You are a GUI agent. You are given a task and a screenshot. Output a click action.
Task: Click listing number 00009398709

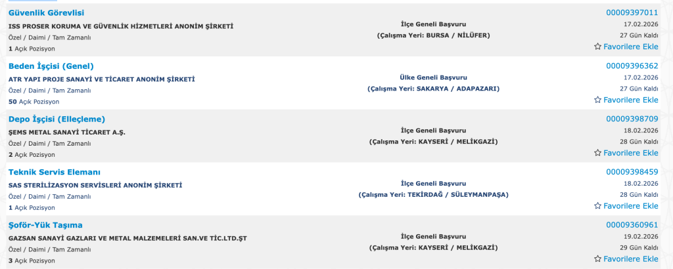[632, 119]
